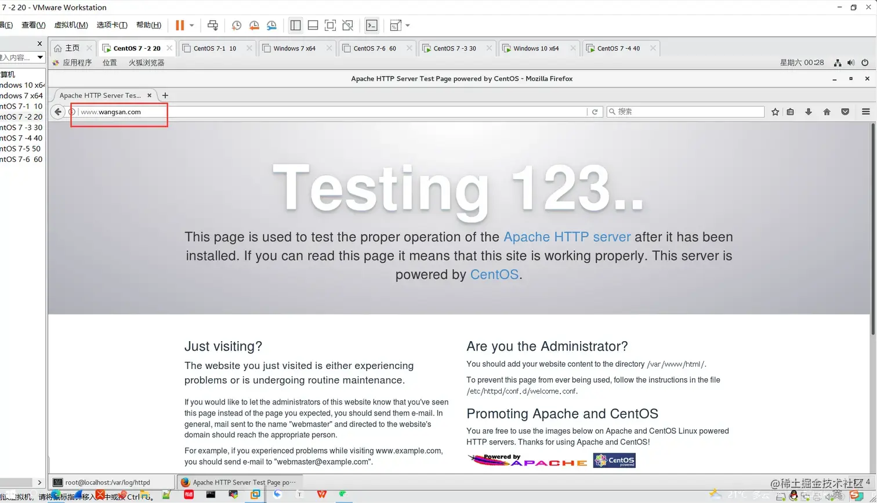Image resolution: width=877 pixels, height=503 pixels.
Task: Go back using Firefox's back arrow
Action: 58,112
